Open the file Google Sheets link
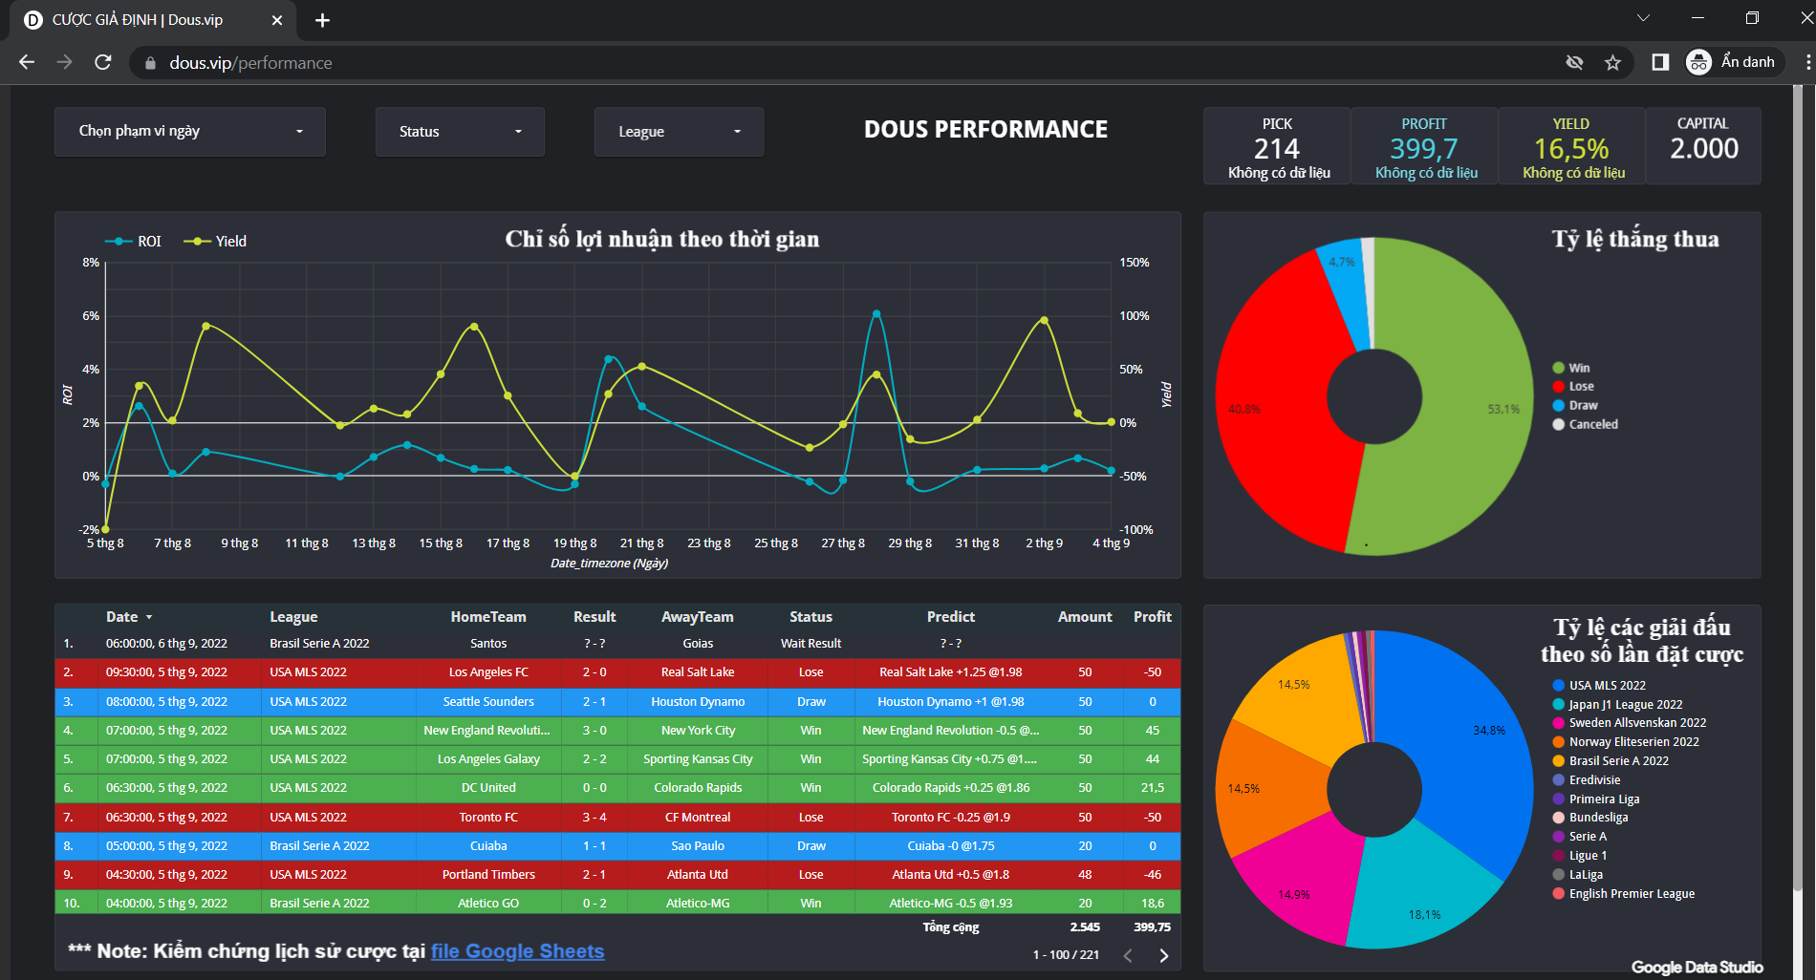Screen dimensions: 1816x980 tap(517, 951)
